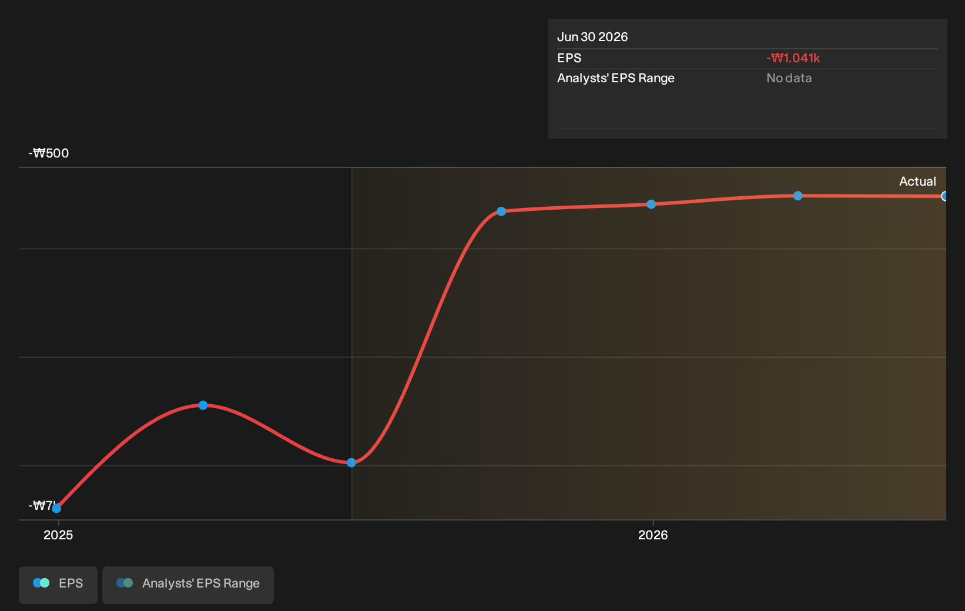Toggle the Analysts' EPS Range legend
This screenshot has height=611, width=965.
click(x=188, y=585)
